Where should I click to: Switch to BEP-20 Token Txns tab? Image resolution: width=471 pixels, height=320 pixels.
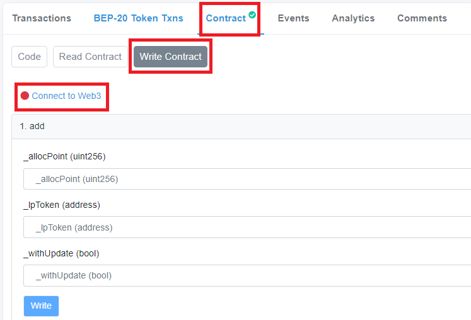[139, 18]
